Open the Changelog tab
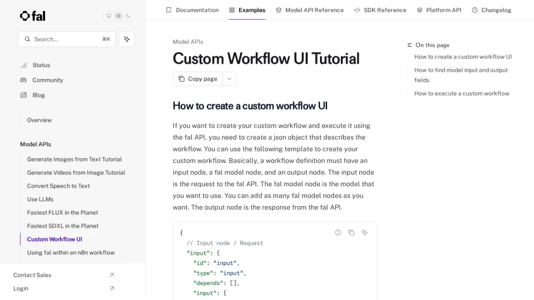 pyautogui.click(x=491, y=10)
